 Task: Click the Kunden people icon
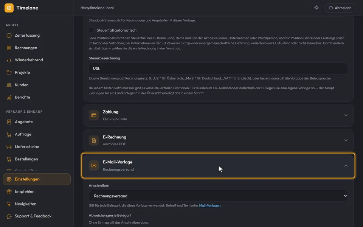tap(9, 85)
